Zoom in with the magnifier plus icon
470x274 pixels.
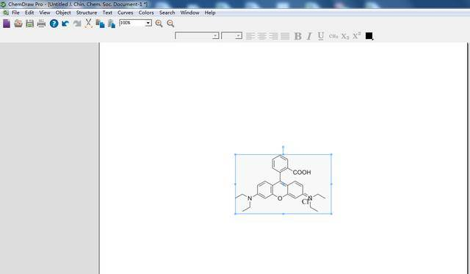click(159, 24)
